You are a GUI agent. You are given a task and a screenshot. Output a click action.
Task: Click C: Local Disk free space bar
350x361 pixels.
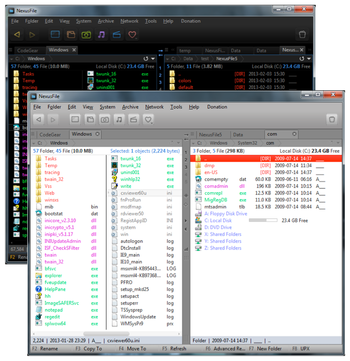263,221
